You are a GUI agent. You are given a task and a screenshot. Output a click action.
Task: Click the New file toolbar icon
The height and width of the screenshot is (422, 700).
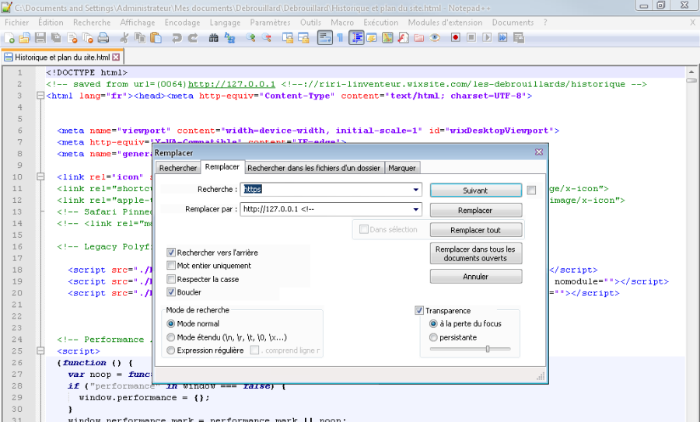coord(9,38)
